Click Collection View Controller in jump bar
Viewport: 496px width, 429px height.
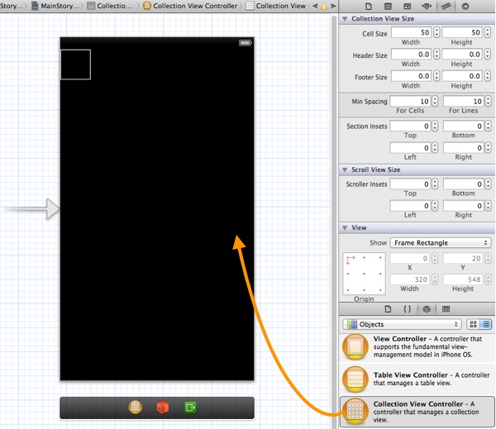[x=191, y=6]
